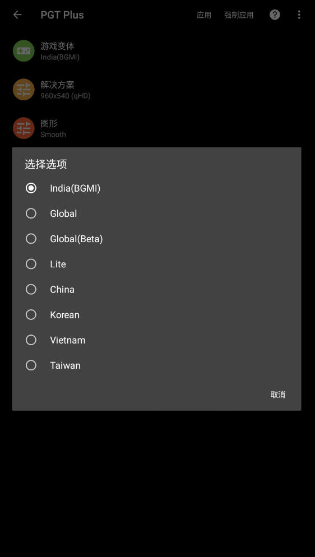315x557 pixels.
Task: Tap the 强制应用 force apply button
Action: click(239, 15)
